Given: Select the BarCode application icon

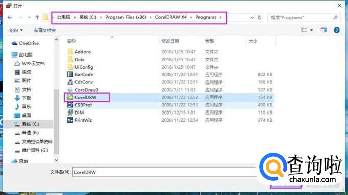Looking at the screenshot, I should [70, 75].
